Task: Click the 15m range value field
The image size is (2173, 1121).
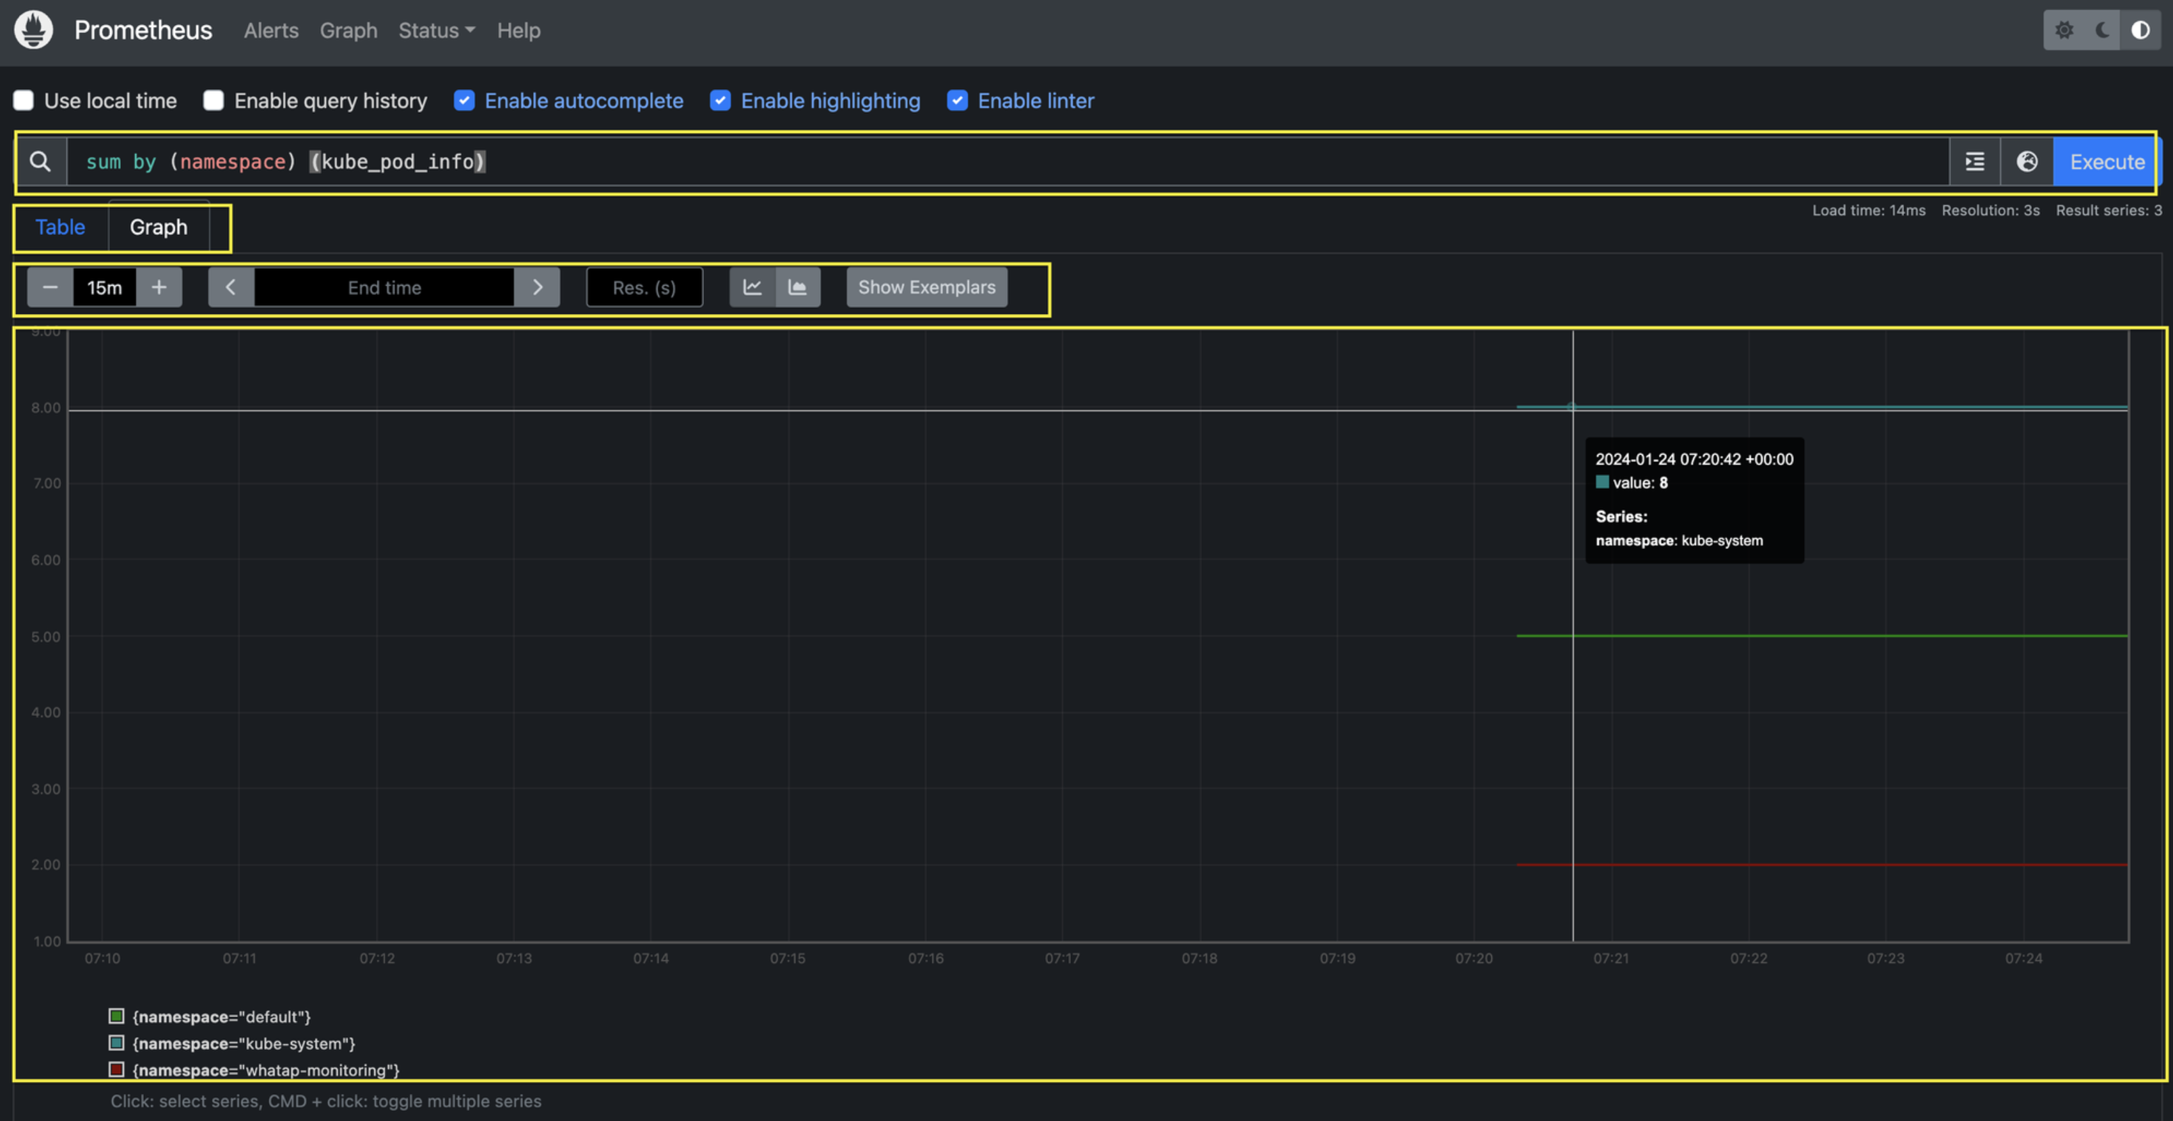Action: (105, 288)
